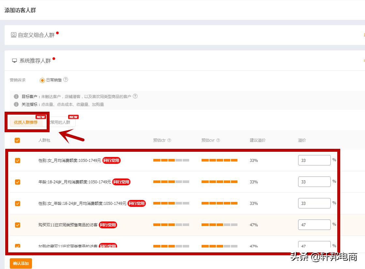Click 预估cvr bar of 购买双11狂欢同类预售商品 row
Viewport: 365px width, 269px height.
[220, 225]
